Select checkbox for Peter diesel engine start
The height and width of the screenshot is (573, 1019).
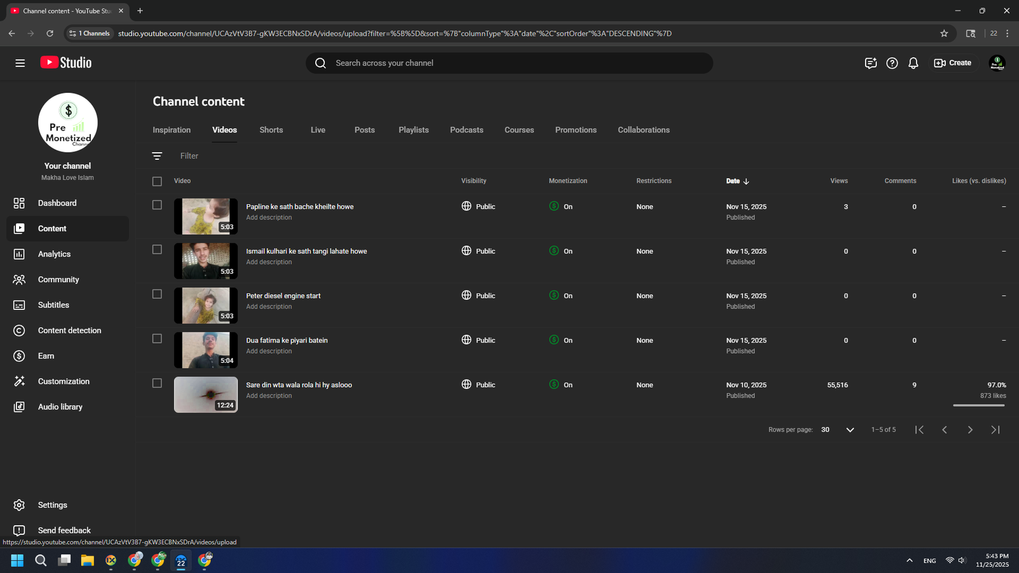157,294
